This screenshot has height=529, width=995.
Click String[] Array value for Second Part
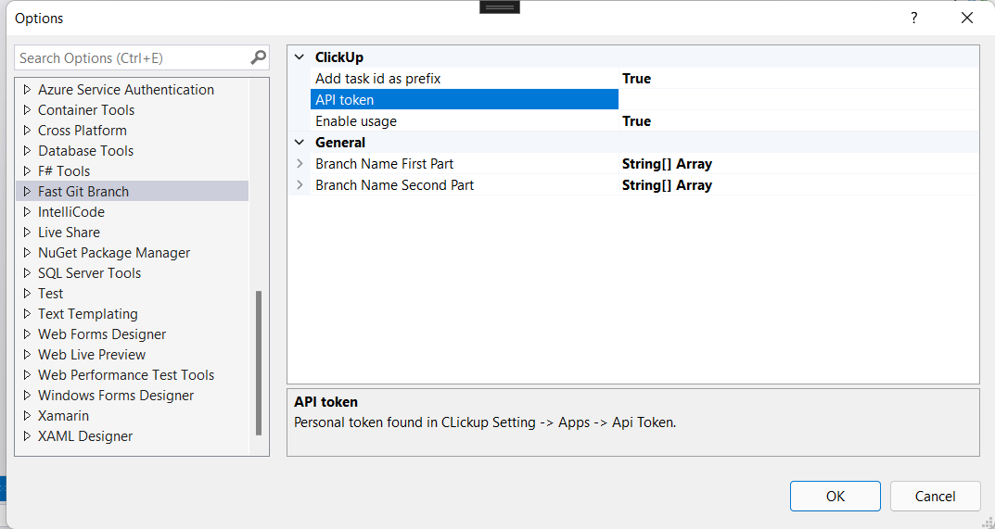click(667, 185)
